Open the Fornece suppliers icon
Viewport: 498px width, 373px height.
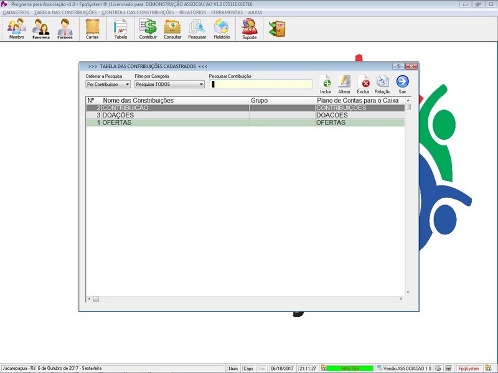(65, 29)
